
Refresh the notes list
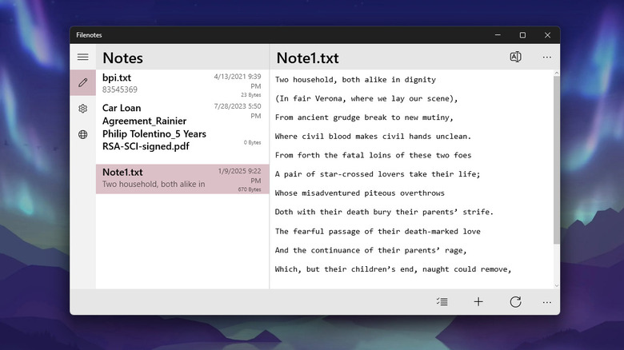tap(515, 302)
